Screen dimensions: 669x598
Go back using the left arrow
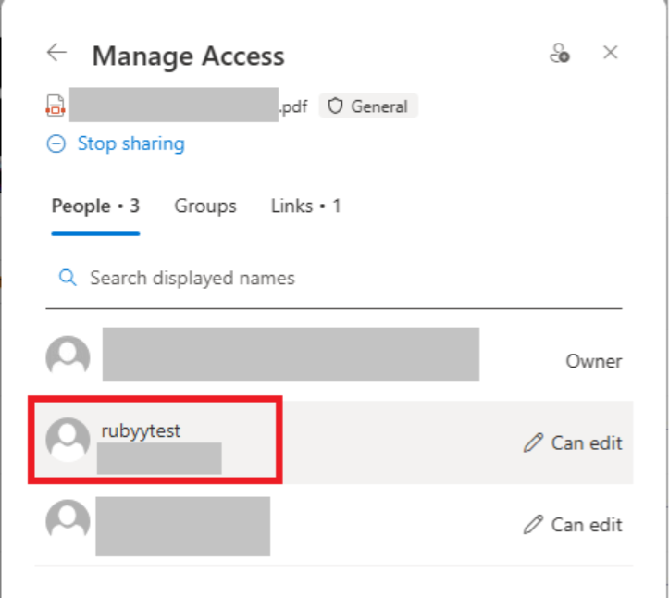(56, 53)
